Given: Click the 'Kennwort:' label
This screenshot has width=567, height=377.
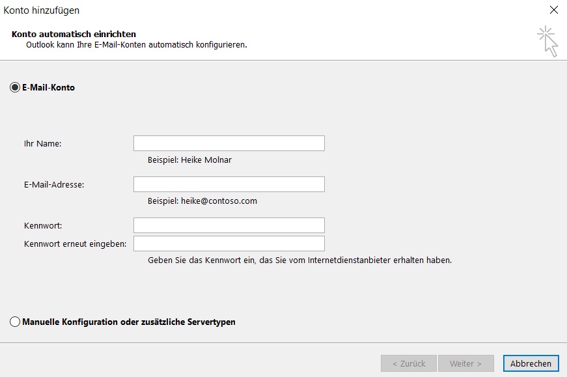Looking at the screenshot, I should tap(43, 226).
